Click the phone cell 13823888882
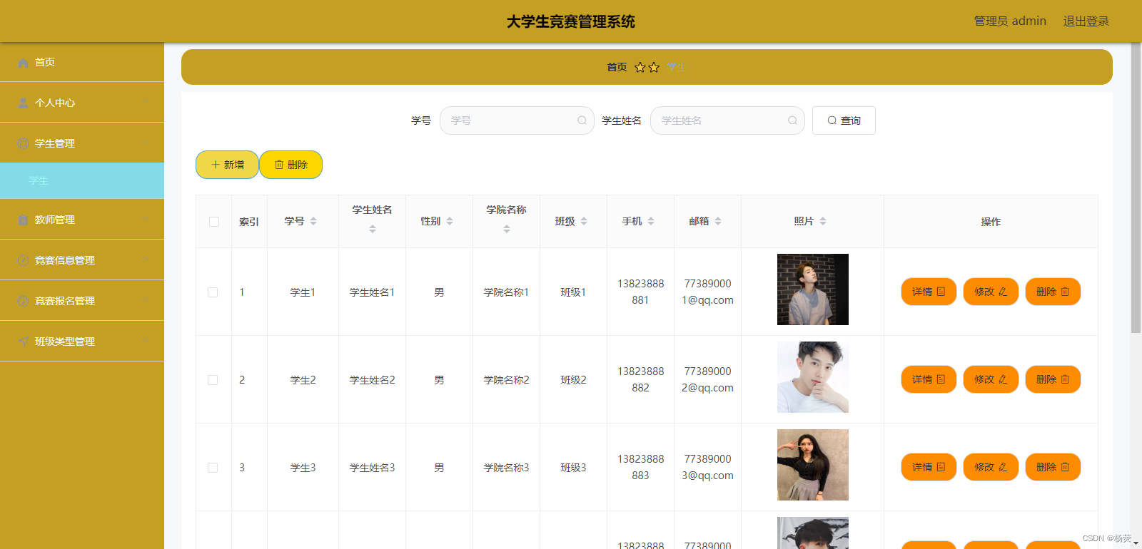 pyautogui.click(x=640, y=379)
